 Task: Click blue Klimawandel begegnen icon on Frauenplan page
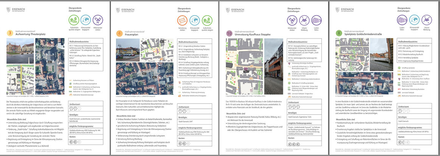(194, 20)
